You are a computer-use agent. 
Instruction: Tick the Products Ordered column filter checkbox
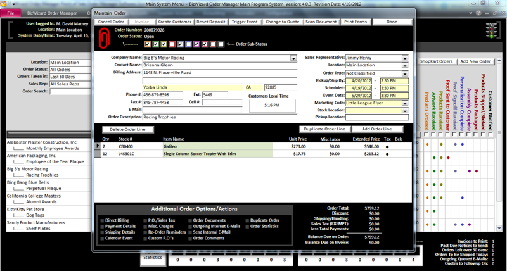pos(427,134)
